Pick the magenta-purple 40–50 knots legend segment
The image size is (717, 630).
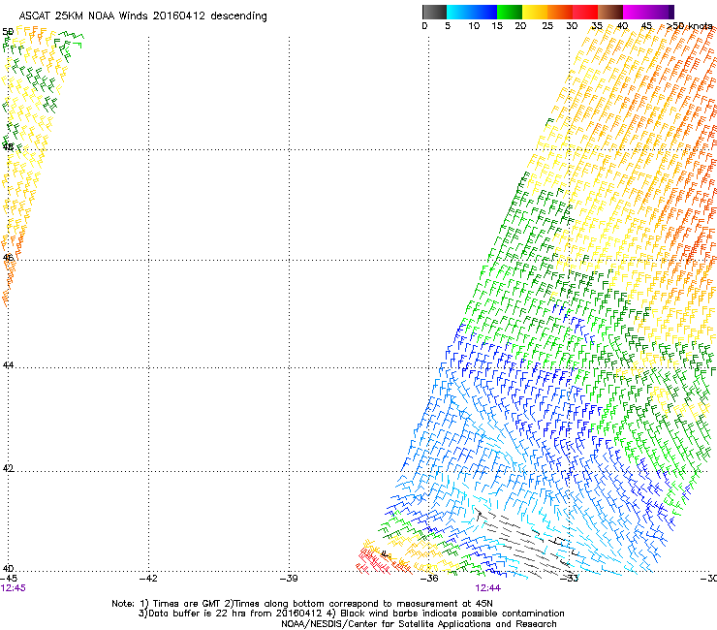click(x=648, y=12)
